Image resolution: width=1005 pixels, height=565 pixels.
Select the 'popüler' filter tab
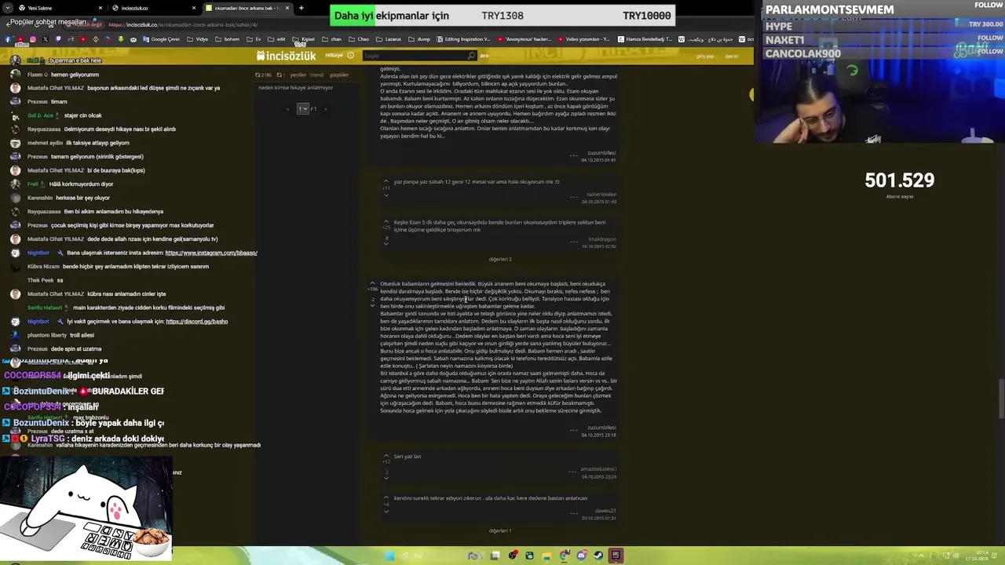coord(339,75)
